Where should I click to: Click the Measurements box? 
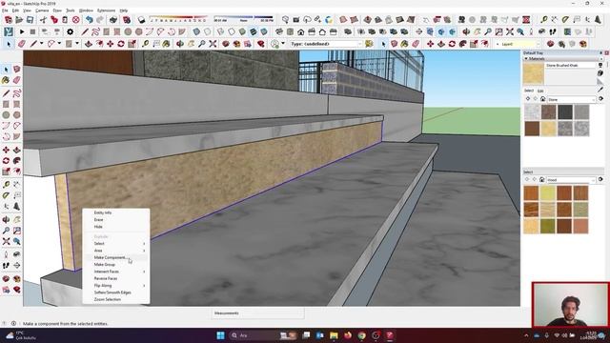point(257,313)
